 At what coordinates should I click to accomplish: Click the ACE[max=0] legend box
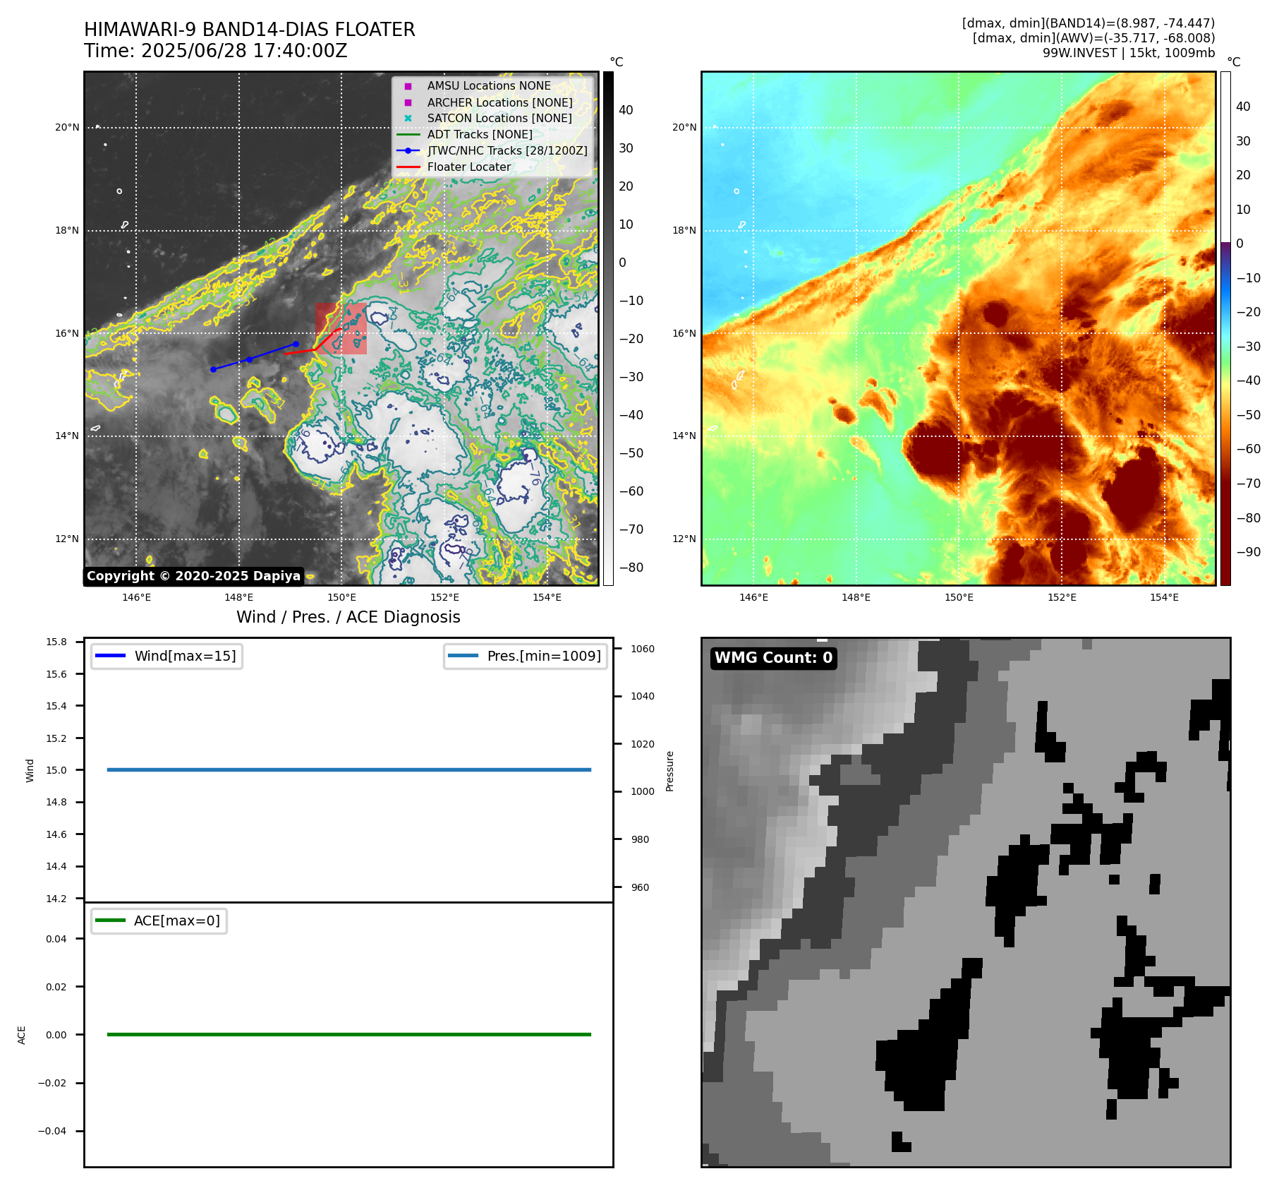(159, 921)
